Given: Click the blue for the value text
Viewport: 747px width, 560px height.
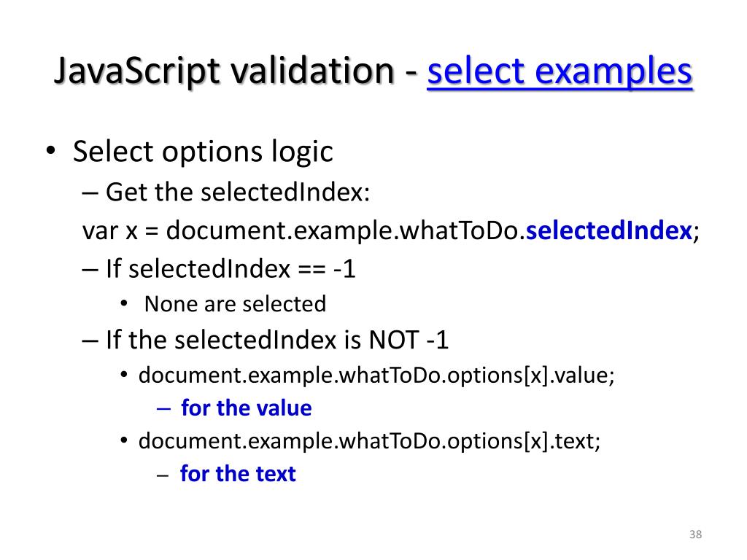Looking at the screenshot, I should [247, 408].
